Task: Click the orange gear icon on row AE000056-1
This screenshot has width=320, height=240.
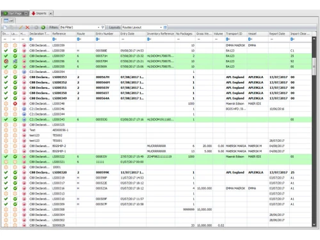Action: click(x=6, y=130)
